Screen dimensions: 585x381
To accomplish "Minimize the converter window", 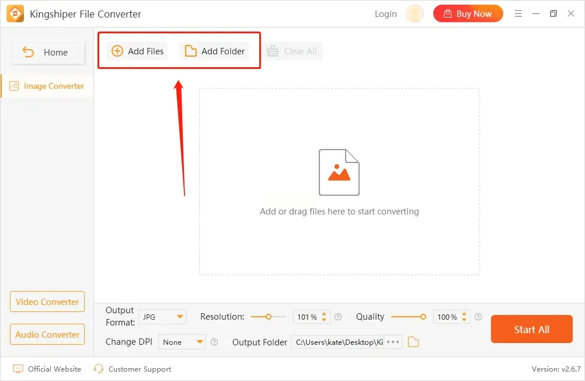I will pos(536,14).
